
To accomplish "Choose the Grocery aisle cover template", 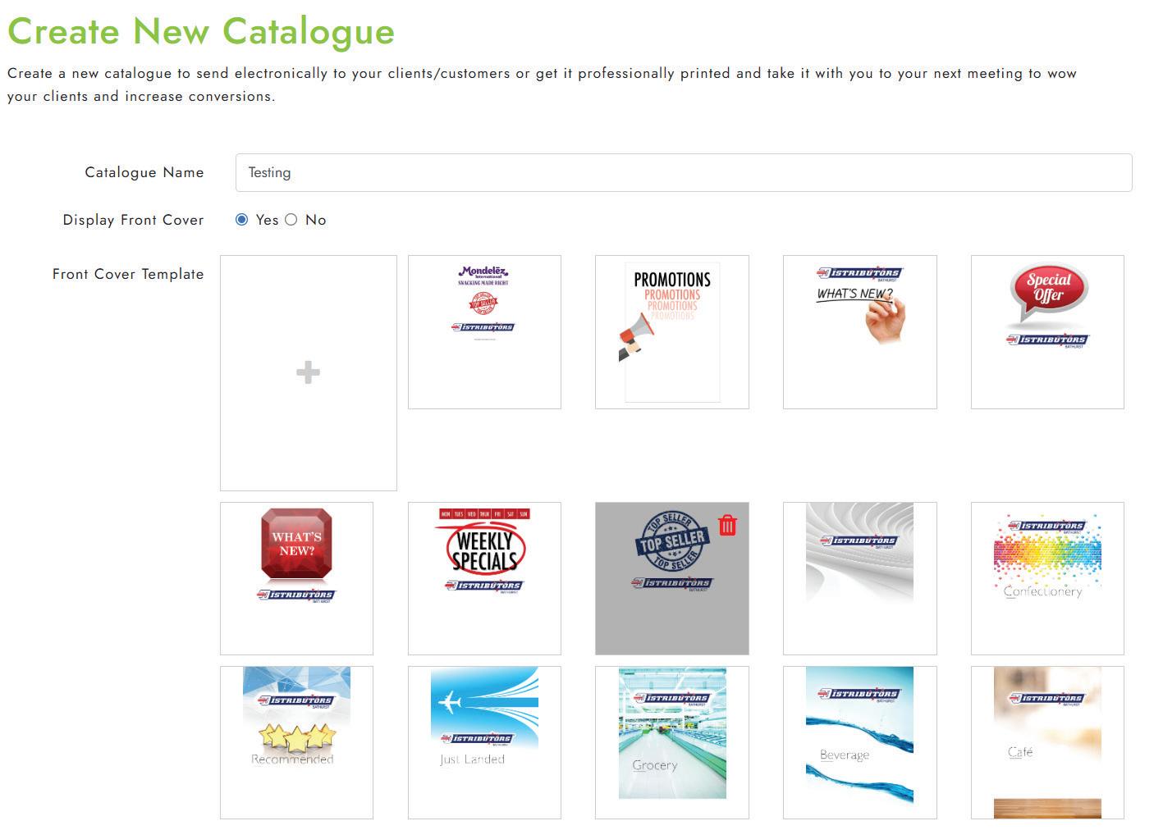I will pos(671,742).
